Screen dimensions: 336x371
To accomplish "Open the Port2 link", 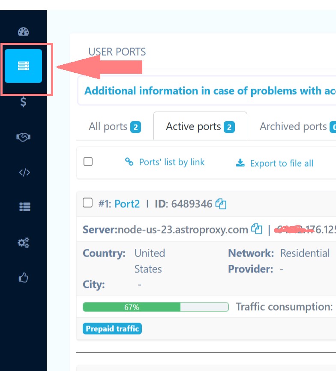I will point(127,204).
